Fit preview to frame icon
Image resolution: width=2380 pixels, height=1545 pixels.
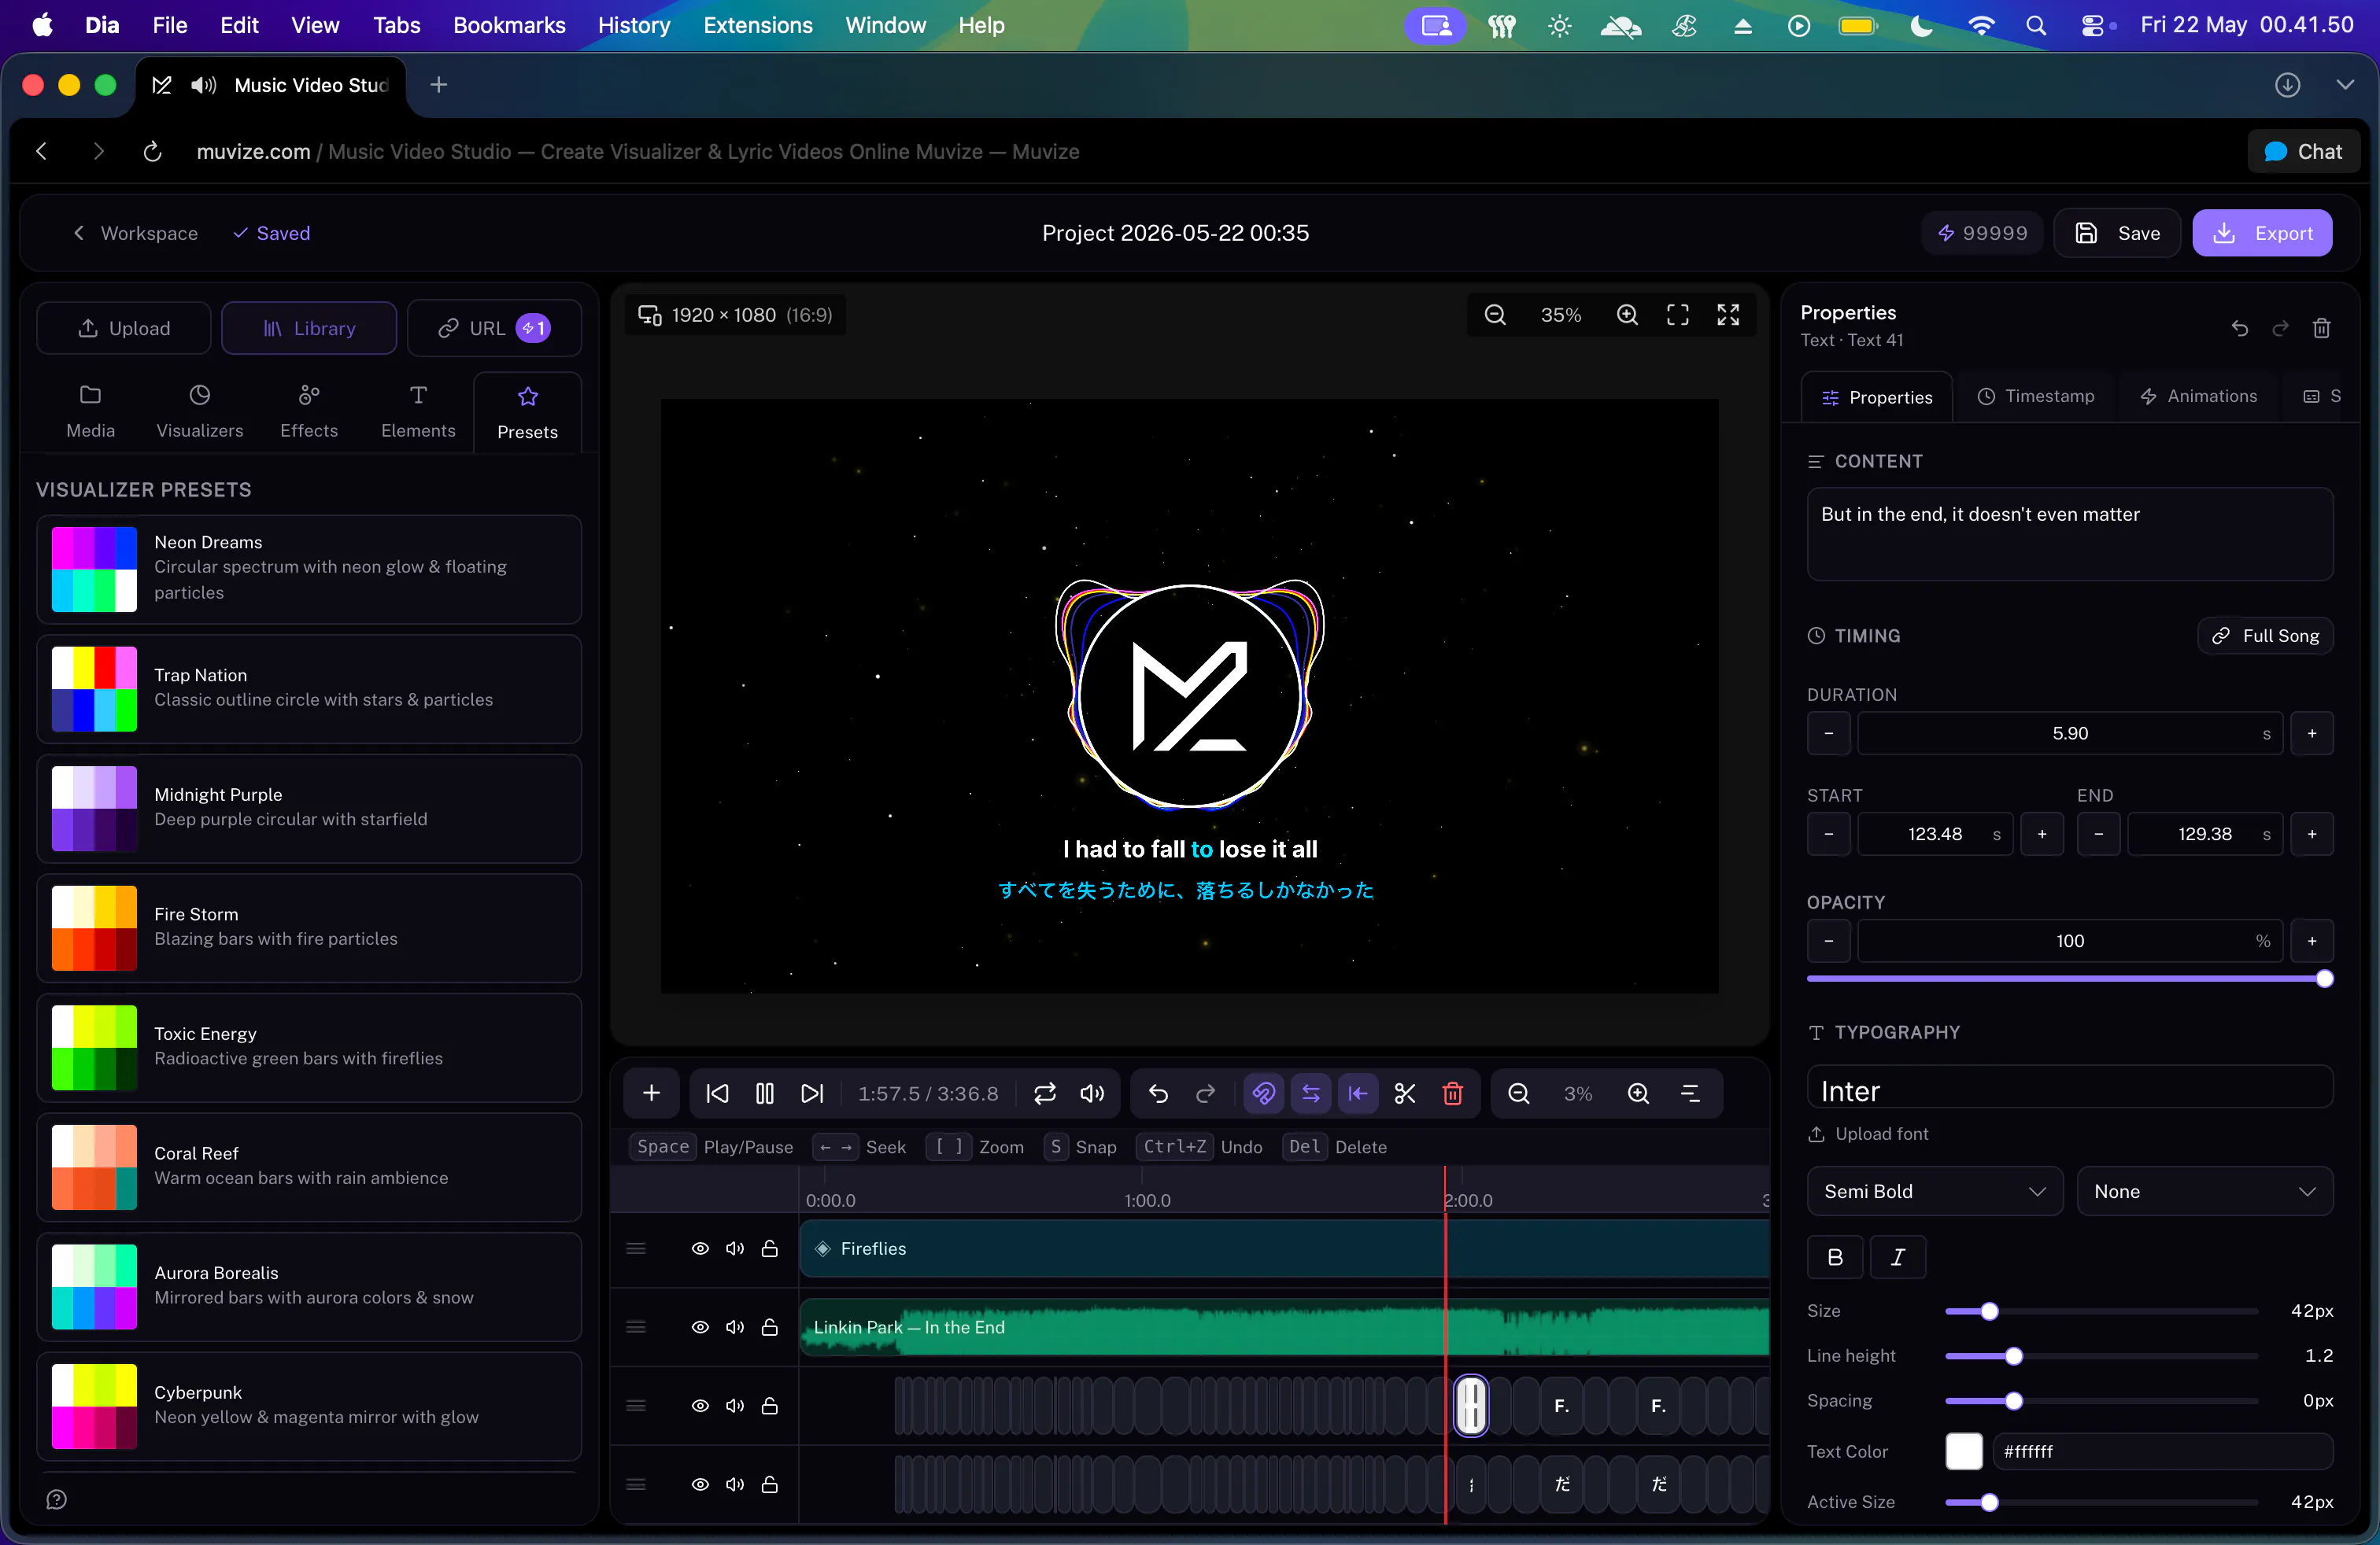point(1678,315)
